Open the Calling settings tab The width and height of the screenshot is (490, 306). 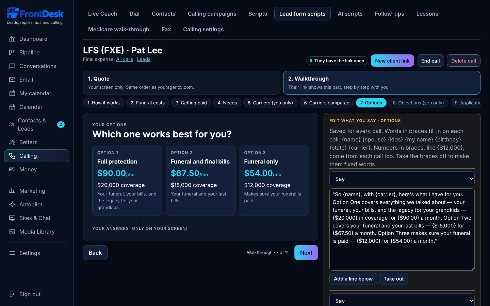coord(203,29)
